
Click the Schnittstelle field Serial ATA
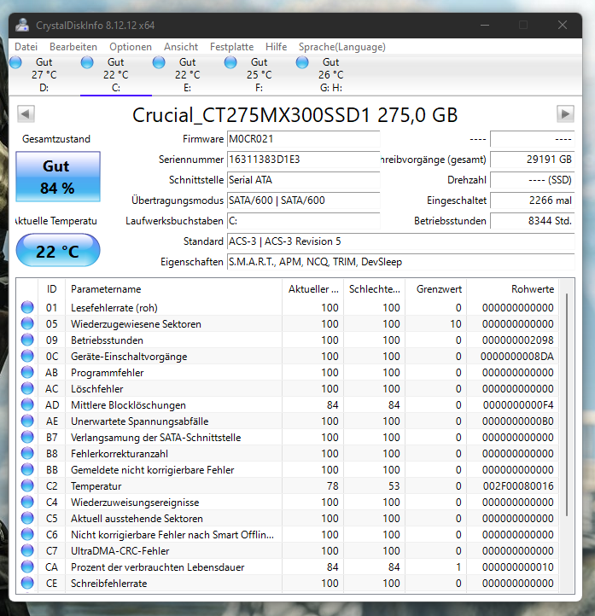click(303, 180)
